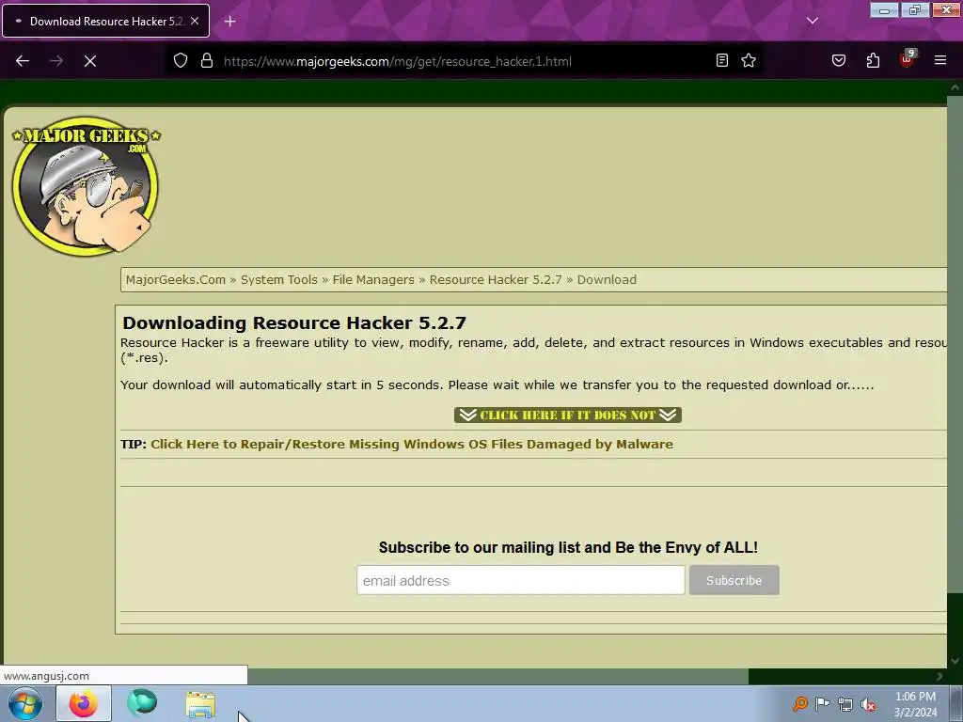Open the Pocket save icon
This screenshot has width=963, height=722.
[839, 60]
